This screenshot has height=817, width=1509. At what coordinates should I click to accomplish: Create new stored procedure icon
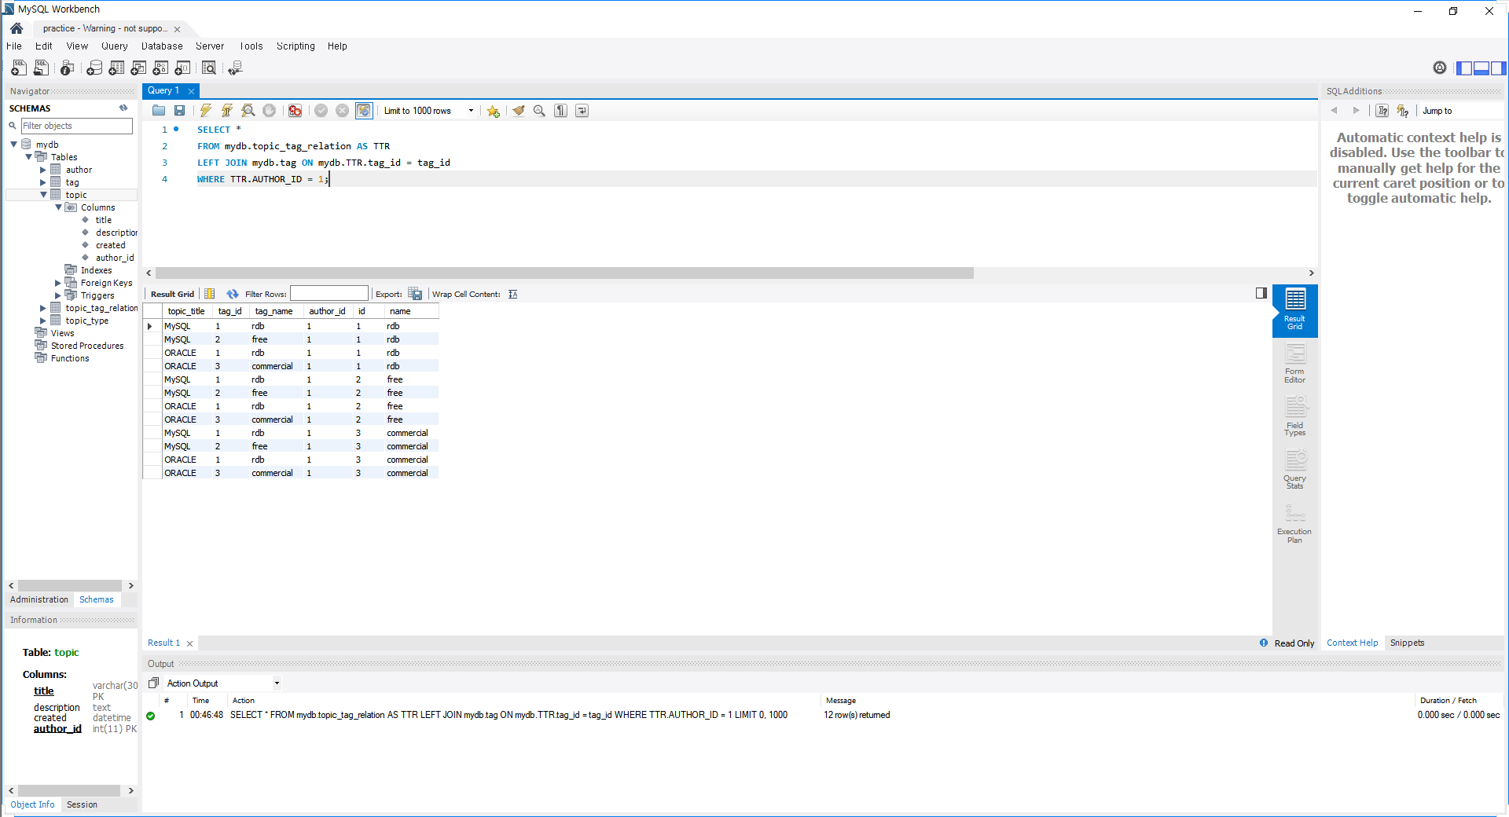click(160, 68)
